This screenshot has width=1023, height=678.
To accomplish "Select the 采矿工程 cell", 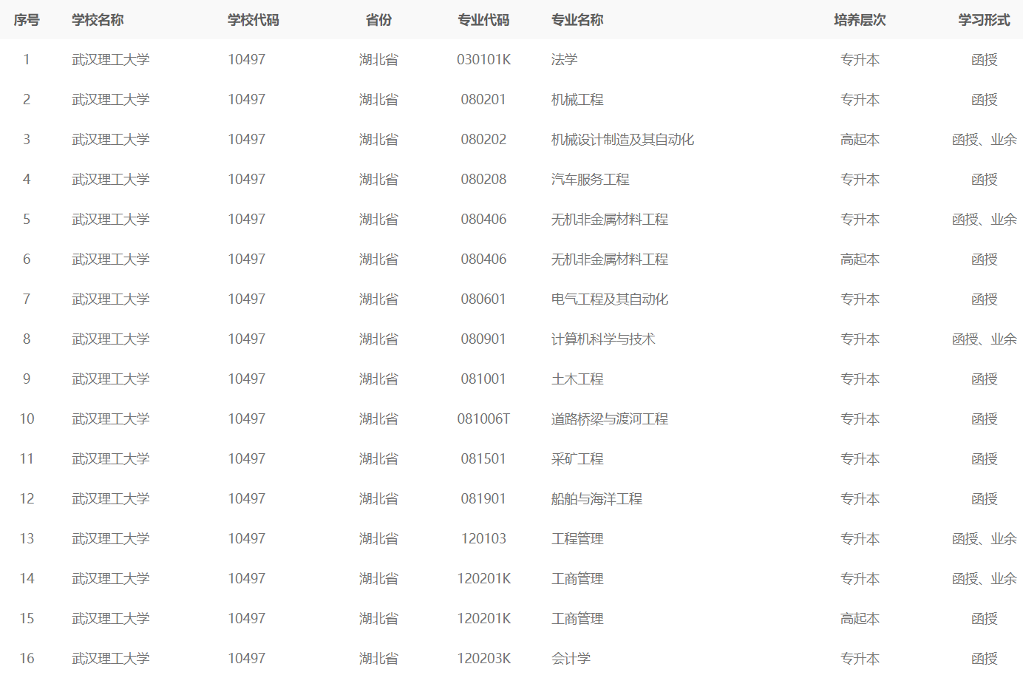I will click(x=577, y=459).
